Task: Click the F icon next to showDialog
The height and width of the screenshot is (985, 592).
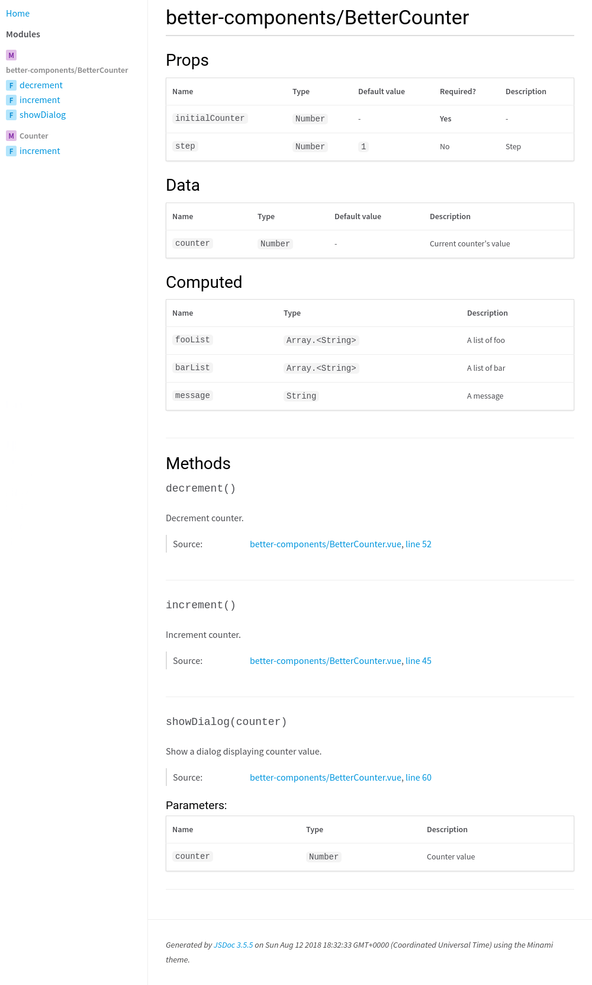Action: point(11,115)
